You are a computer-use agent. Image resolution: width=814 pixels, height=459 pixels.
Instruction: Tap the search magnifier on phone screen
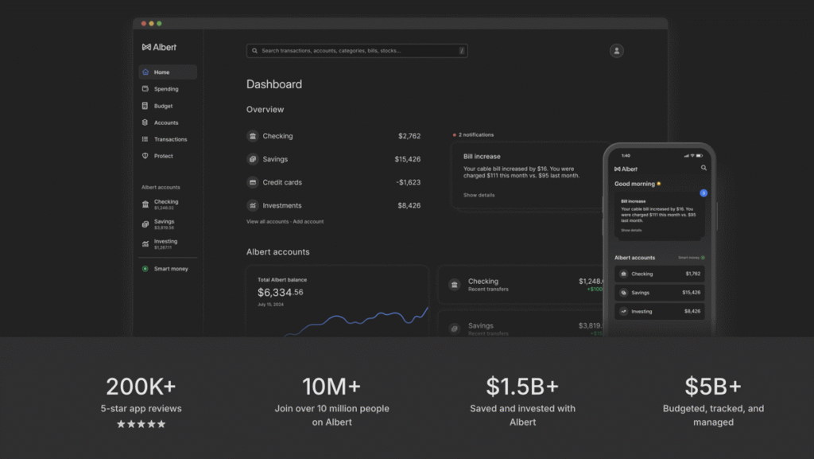click(704, 169)
